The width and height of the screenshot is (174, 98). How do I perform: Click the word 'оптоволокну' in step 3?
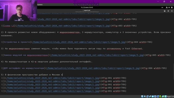coord(114,48)
